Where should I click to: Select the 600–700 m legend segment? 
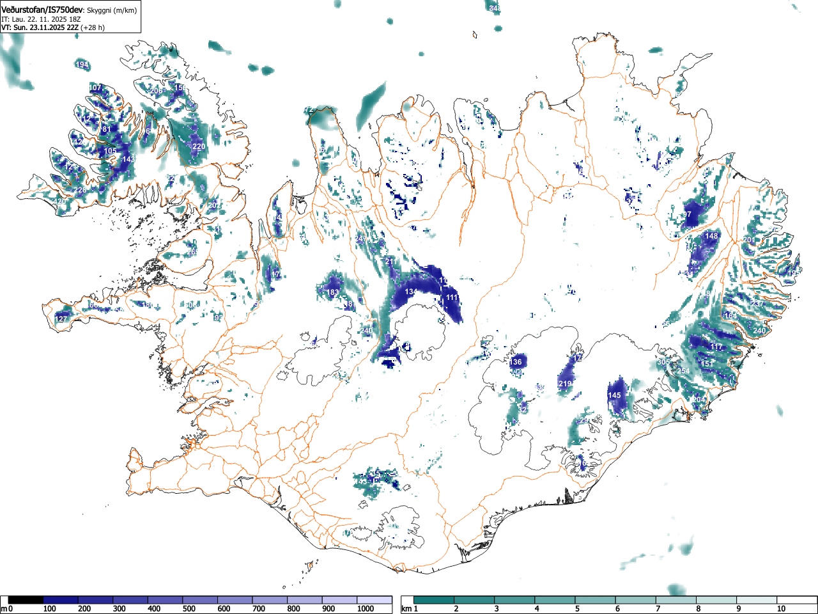tap(235, 600)
